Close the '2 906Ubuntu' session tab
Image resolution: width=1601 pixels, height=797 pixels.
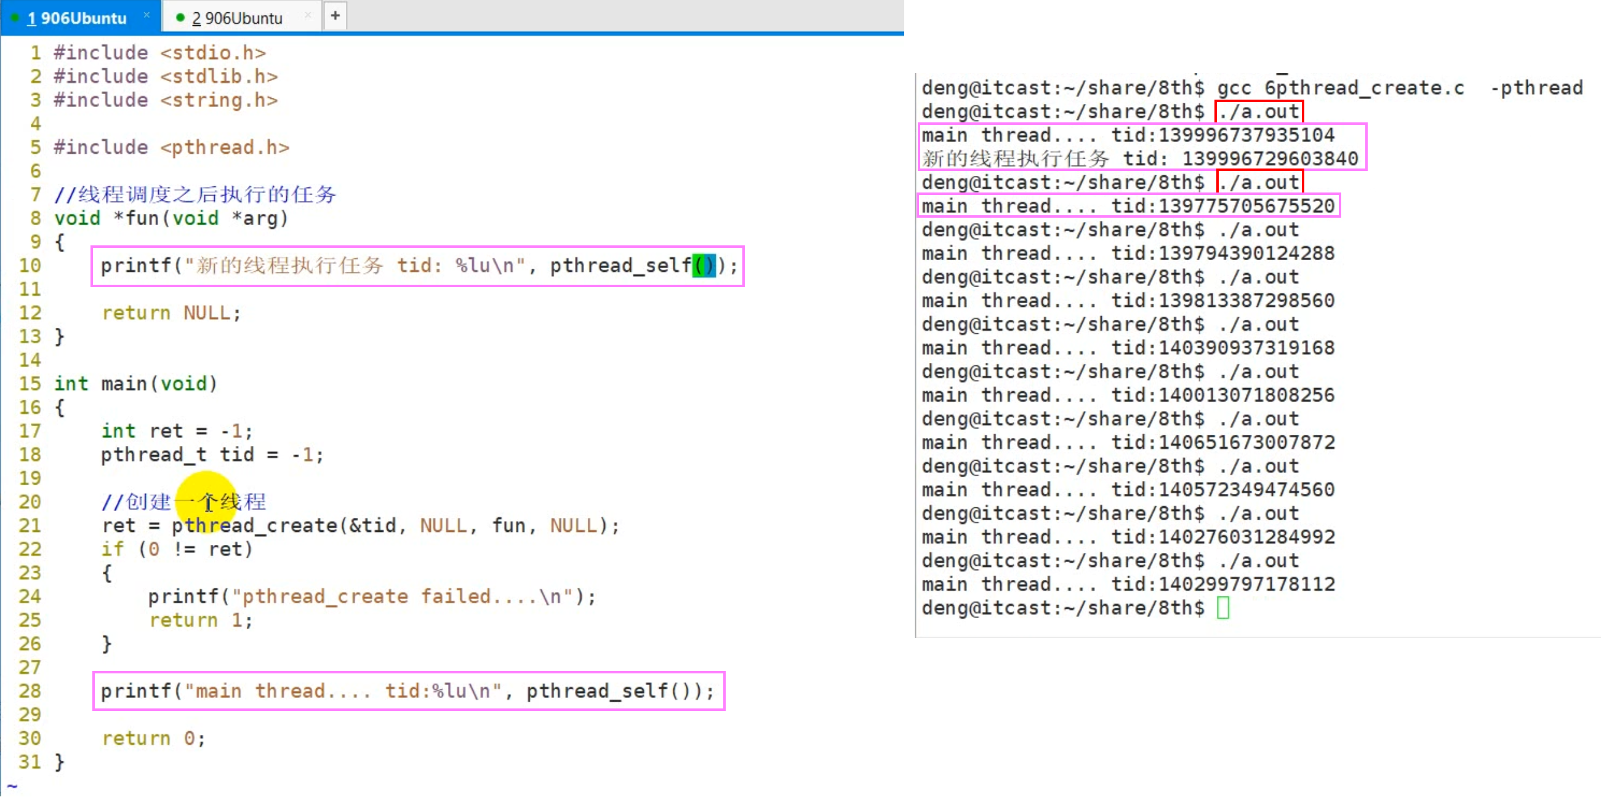point(308,15)
